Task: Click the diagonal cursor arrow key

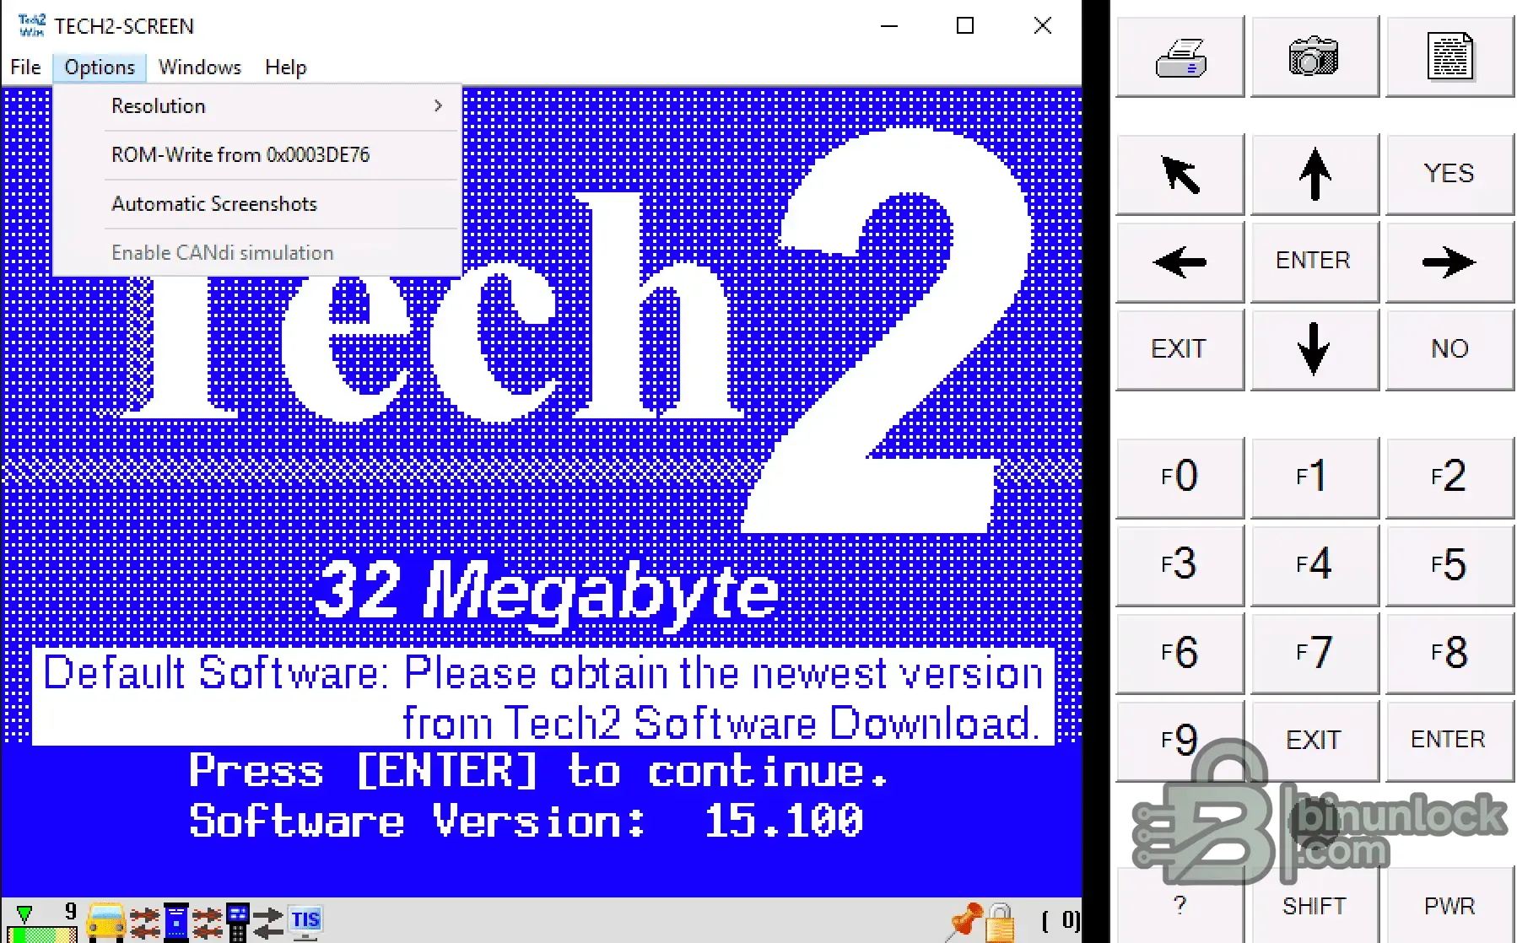Action: [1180, 175]
